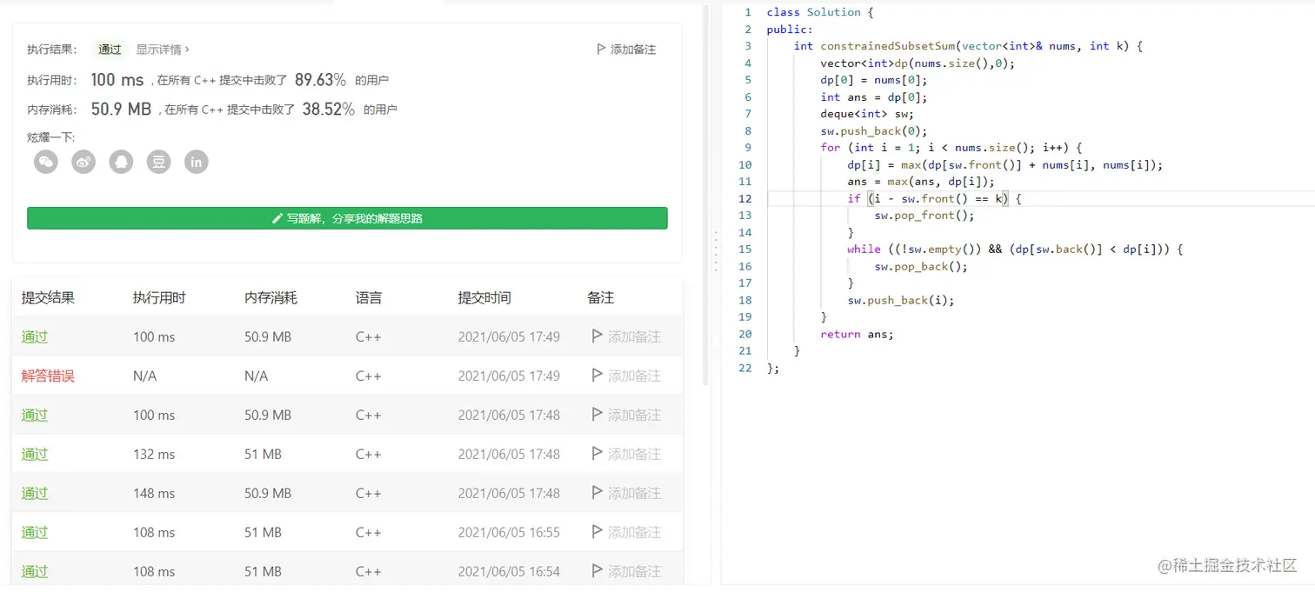Viewport: 1315px width, 592px height.
Task: Share result via Douban icon
Action: [158, 162]
